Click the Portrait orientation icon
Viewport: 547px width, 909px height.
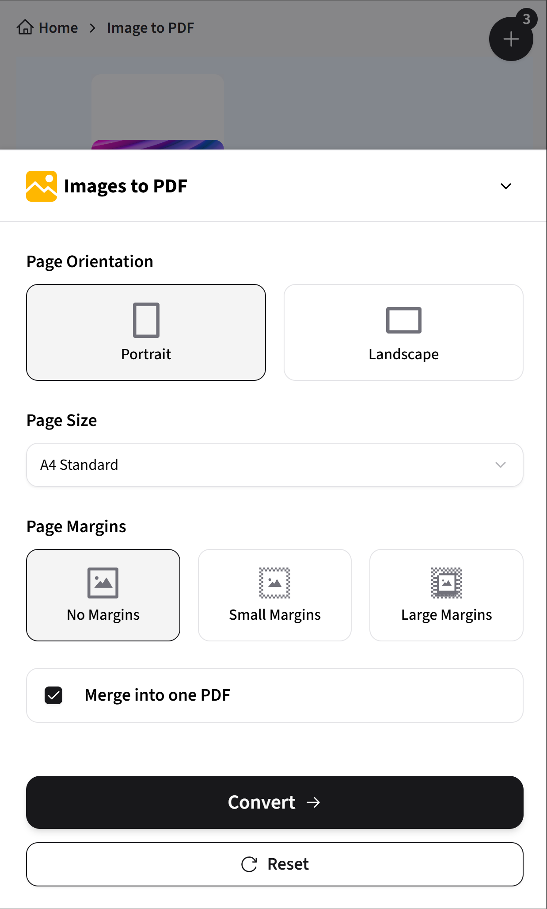tap(146, 319)
